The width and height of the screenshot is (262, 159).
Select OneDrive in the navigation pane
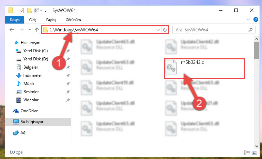29,111
